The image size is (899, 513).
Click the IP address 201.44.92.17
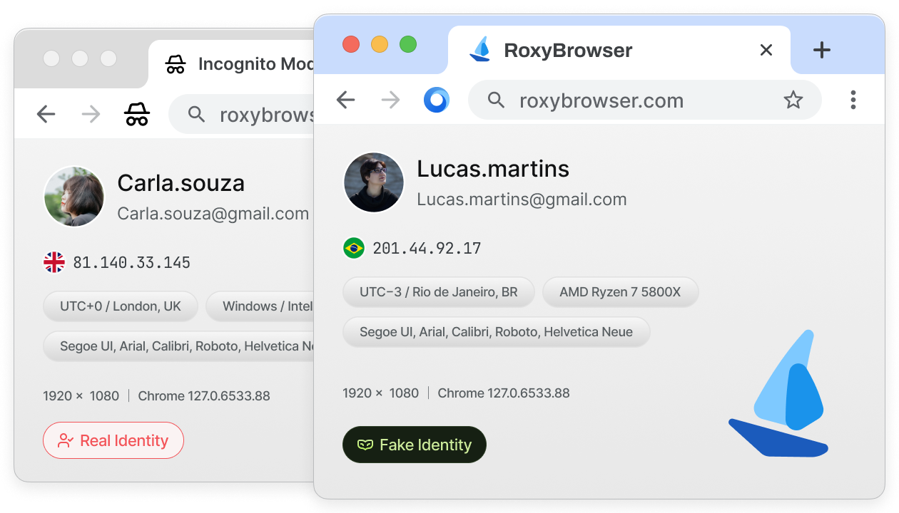click(x=427, y=249)
